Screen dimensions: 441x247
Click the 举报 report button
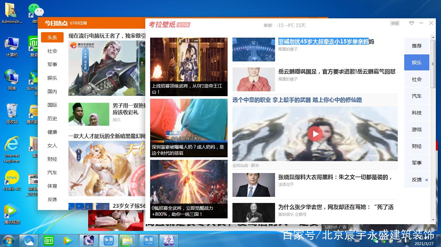[395, 23]
